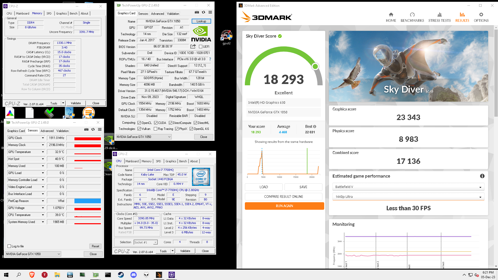Viewport: 498px width, 280px height.
Task: Toggle UEFI checkbox in GPU-Z
Action: pos(201,47)
